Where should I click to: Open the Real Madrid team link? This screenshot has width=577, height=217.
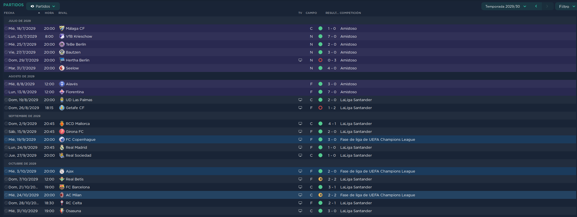(x=76, y=147)
